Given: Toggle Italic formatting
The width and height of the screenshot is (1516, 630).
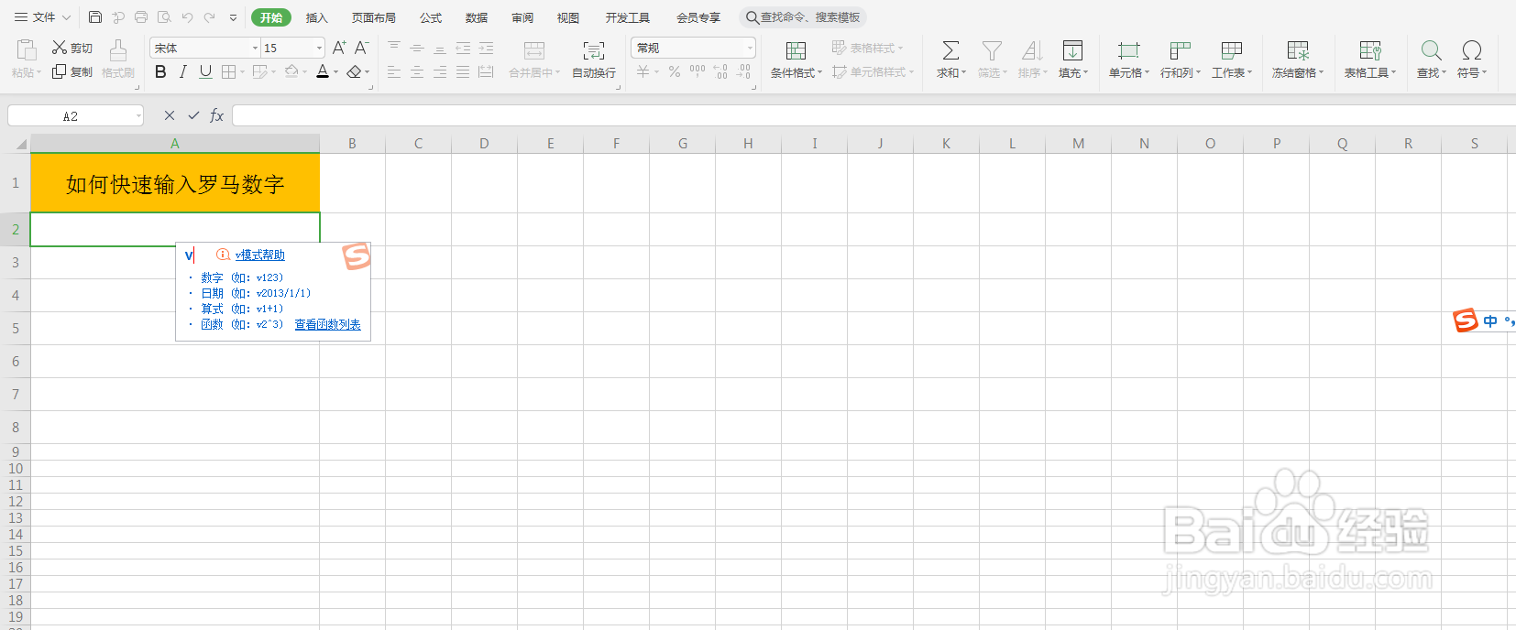Looking at the screenshot, I should point(183,71).
